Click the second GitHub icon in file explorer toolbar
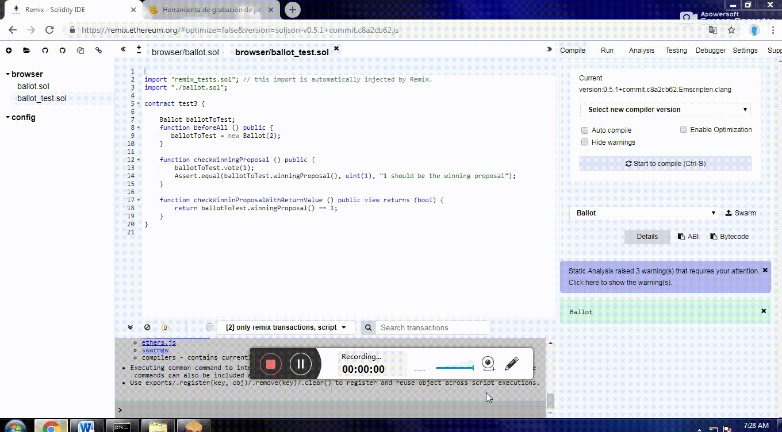This screenshot has height=432, width=782. [x=62, y=51]
